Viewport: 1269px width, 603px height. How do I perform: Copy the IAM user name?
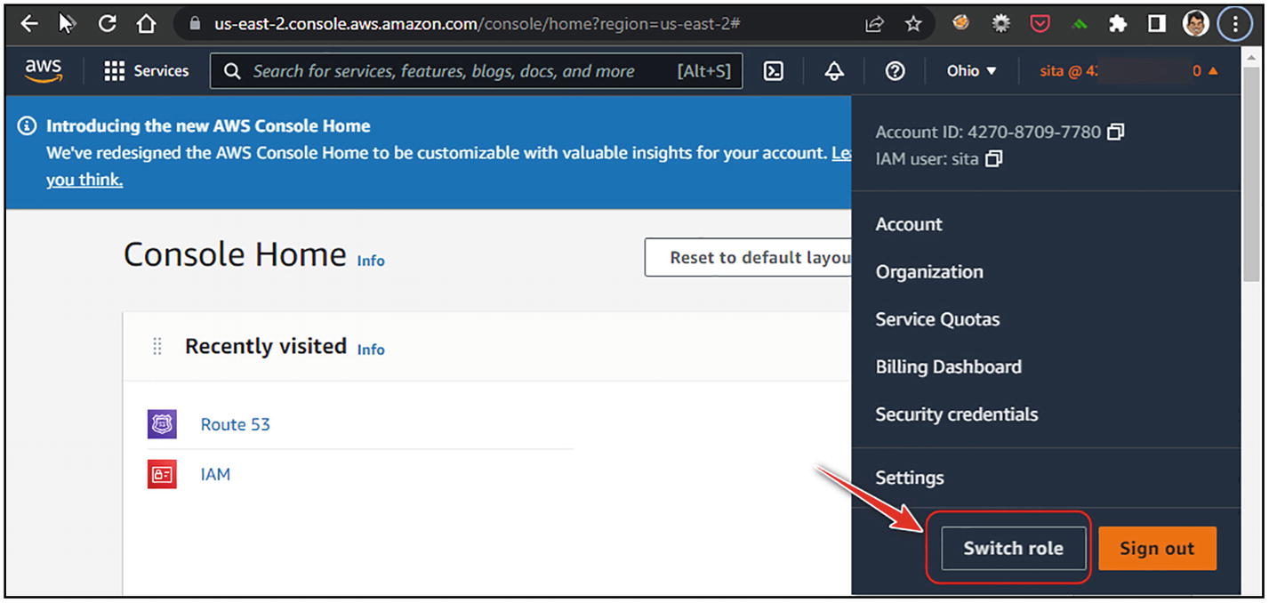coord(994,159)
